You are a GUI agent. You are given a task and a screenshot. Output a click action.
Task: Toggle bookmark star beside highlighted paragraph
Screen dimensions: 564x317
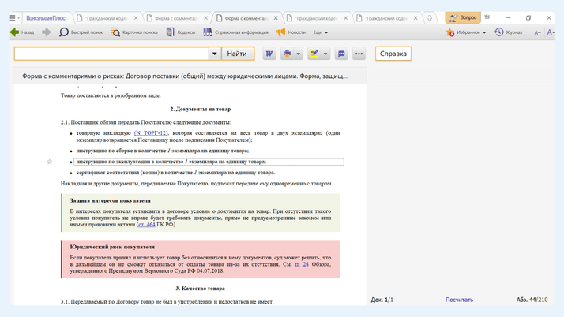tap(49, 162)
